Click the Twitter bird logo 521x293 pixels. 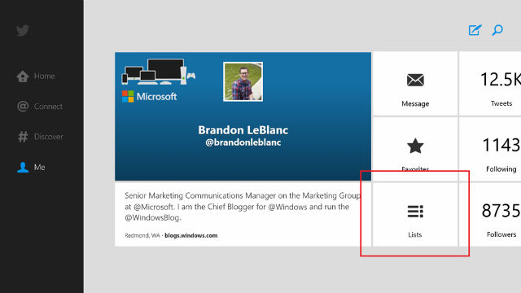pos(23,30)
